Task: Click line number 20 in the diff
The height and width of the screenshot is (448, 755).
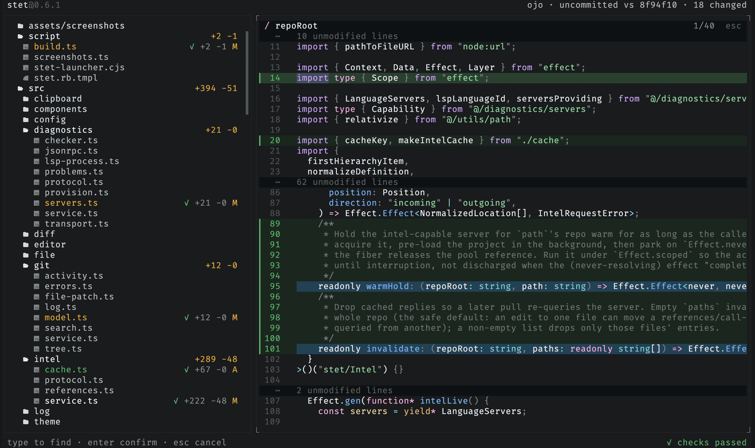Action: click(x=275, y=141)
